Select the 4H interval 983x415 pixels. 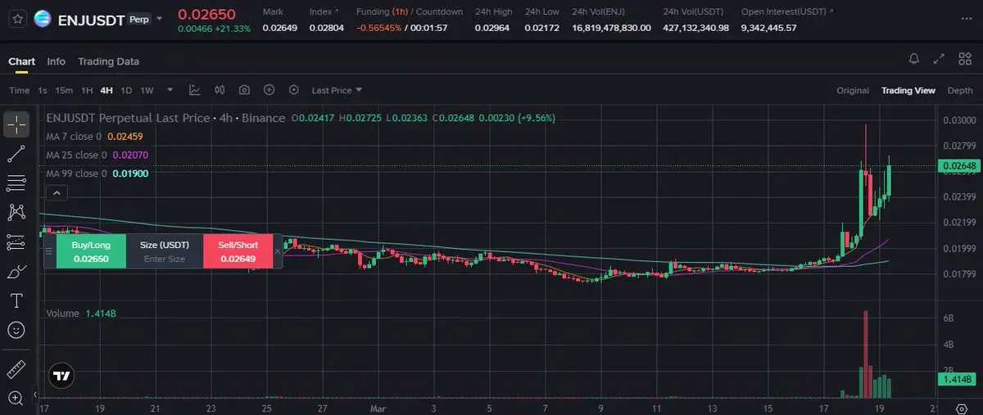[x=106, y=90]
